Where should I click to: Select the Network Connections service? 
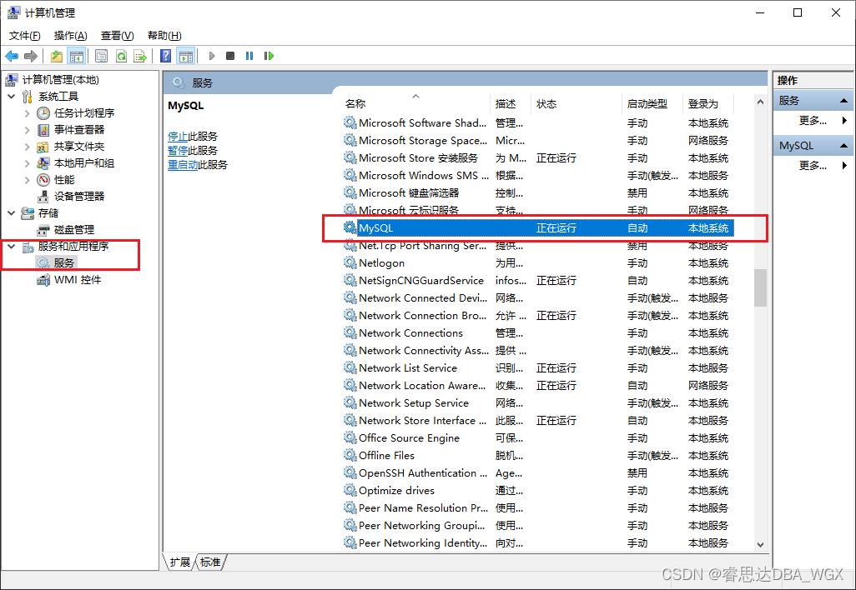click(x=538, y=333)
